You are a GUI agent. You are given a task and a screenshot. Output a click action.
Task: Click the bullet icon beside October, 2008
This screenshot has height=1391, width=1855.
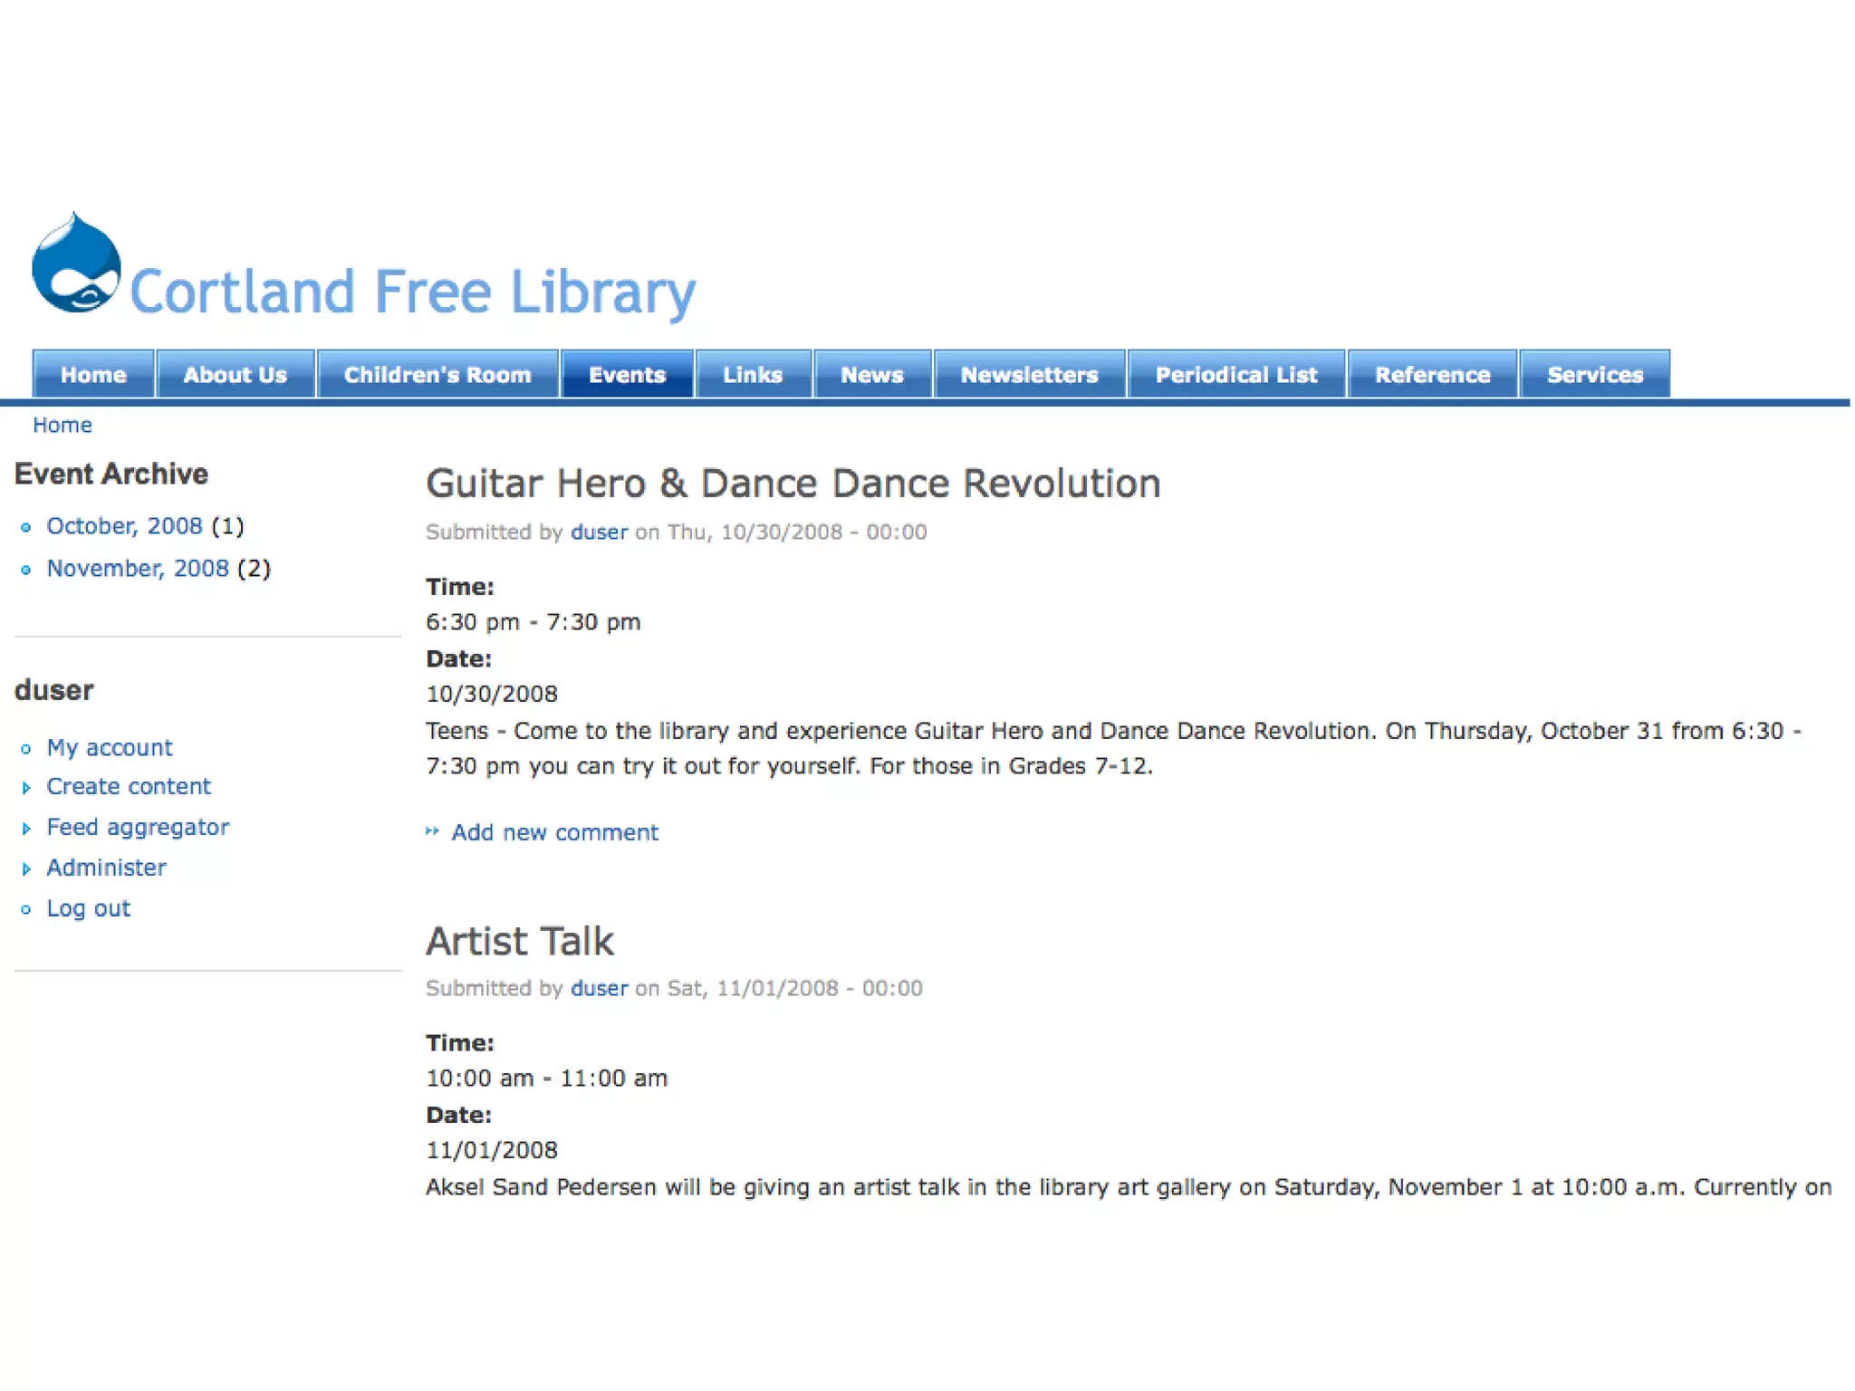26,527
